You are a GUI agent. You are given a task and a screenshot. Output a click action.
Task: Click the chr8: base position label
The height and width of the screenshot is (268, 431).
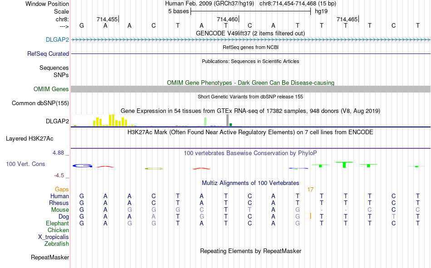tap(62, 19)
